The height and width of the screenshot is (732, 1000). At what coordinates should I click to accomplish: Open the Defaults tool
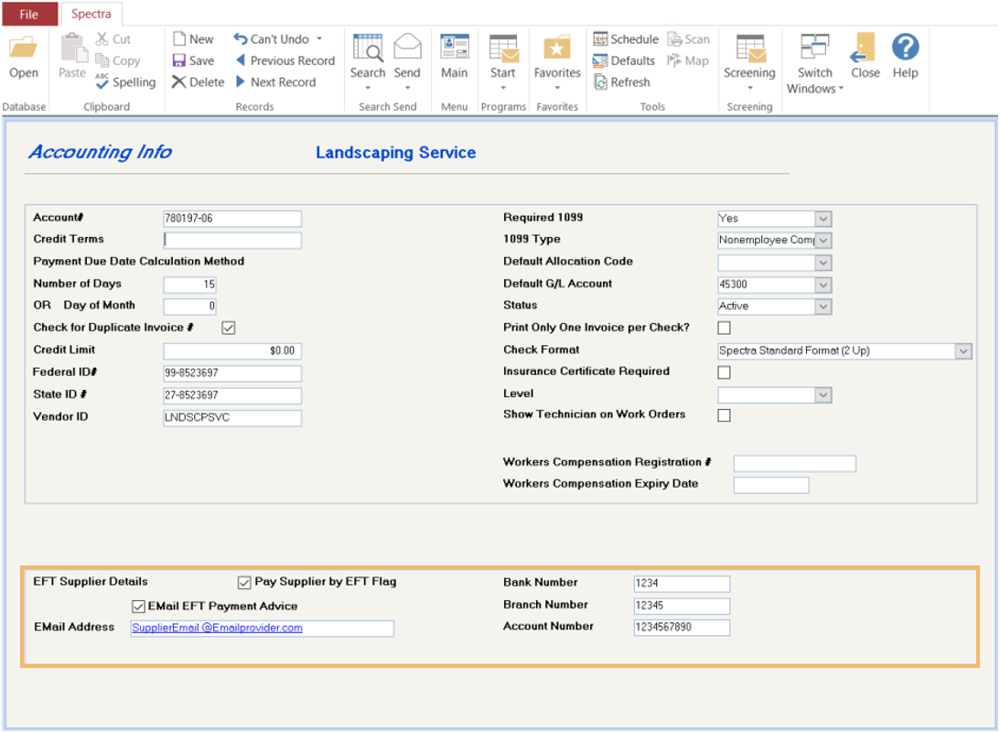(x=624, y=61)
